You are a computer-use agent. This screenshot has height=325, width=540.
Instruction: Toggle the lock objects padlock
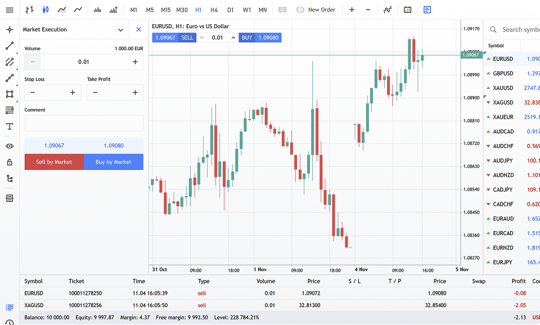tap(10, 162)
